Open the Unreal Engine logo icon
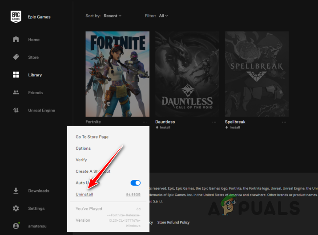This screenshot has width=318, height=235. 16,110
